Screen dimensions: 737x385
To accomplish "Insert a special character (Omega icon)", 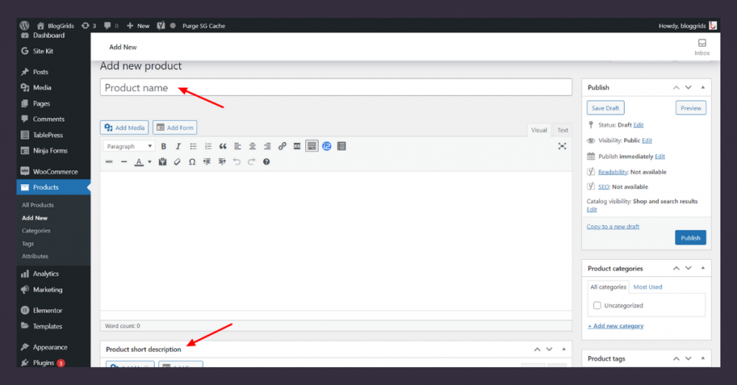I will 191,162.
